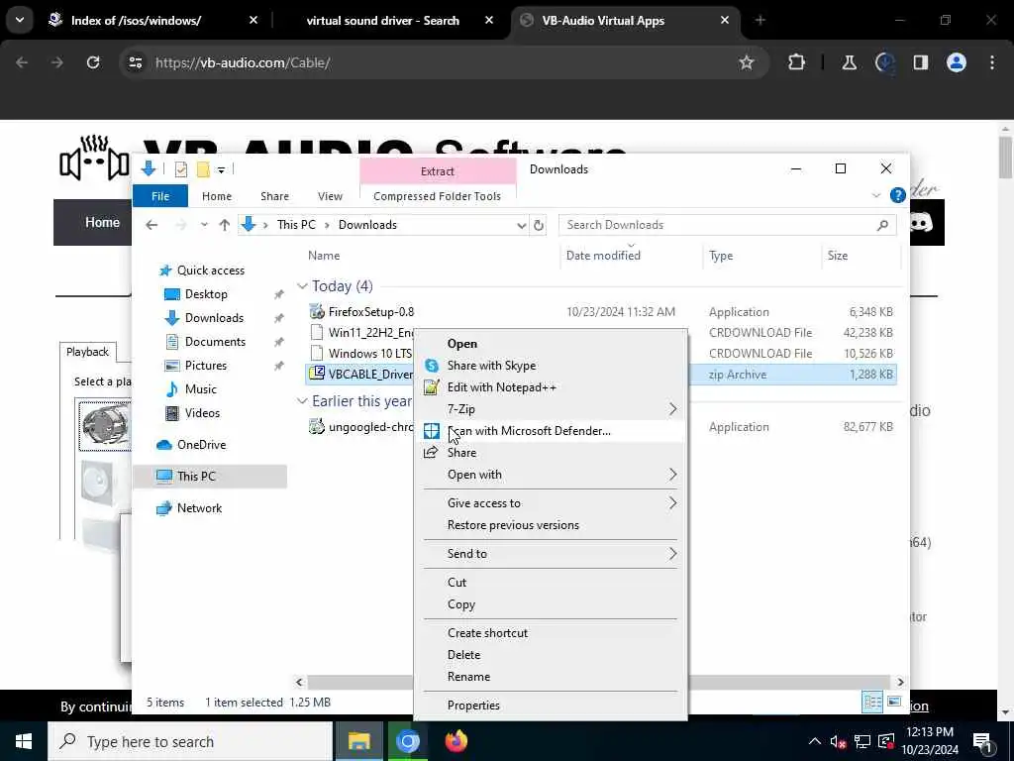Viewport: 1014px width, 761px height.
Task: Choose Share with Skype in context menu
Action: [x=553, y=366]
